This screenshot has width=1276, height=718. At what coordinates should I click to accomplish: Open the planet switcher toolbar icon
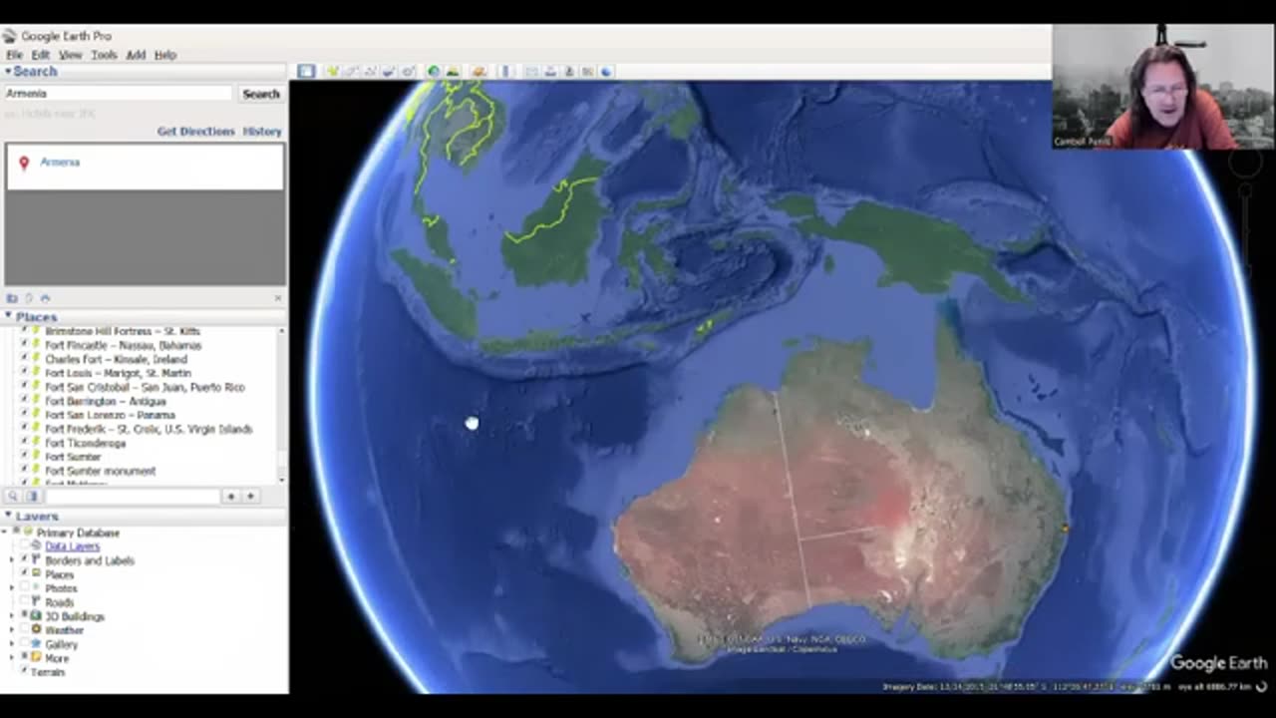478,71
